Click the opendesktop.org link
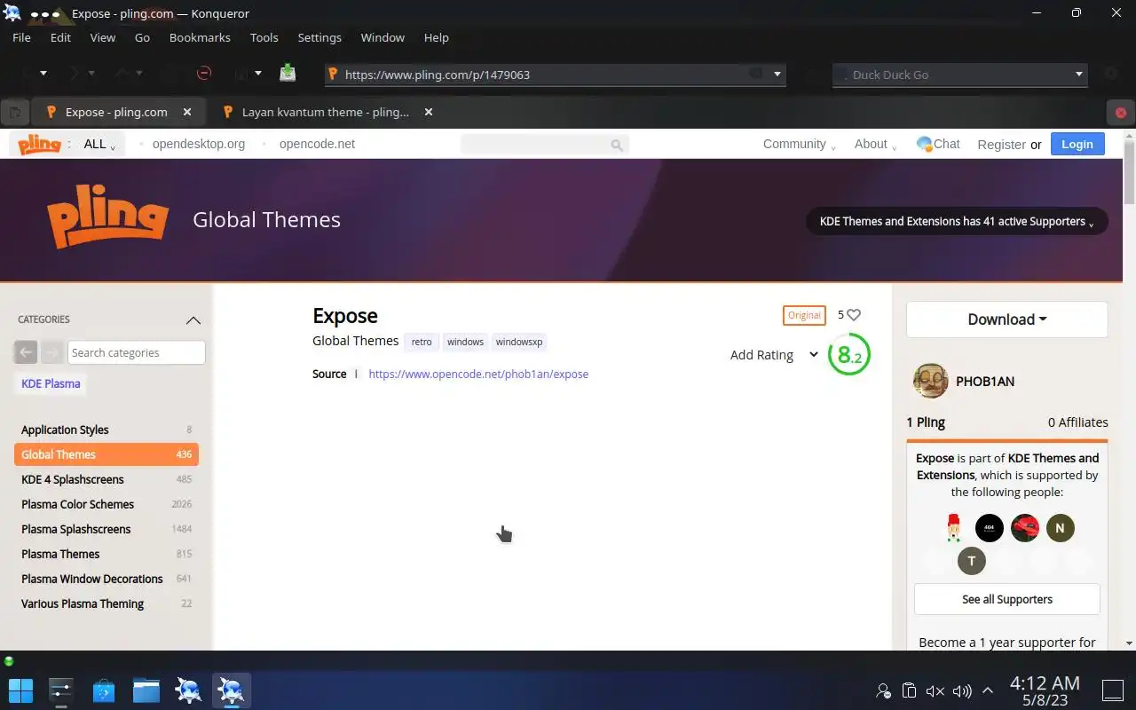The width and height of the screenshot is (1136, 710). click(199, 144)
